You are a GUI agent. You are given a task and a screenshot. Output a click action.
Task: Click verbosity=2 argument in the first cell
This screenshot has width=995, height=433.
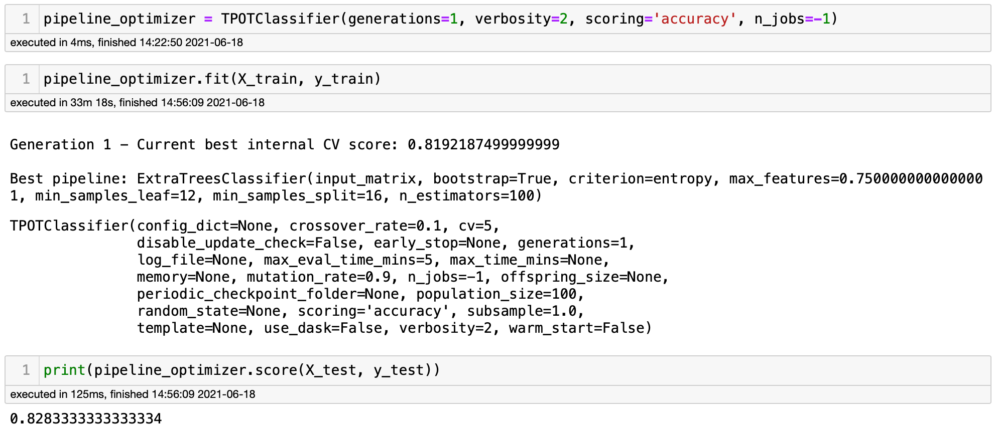pos(521,19)
